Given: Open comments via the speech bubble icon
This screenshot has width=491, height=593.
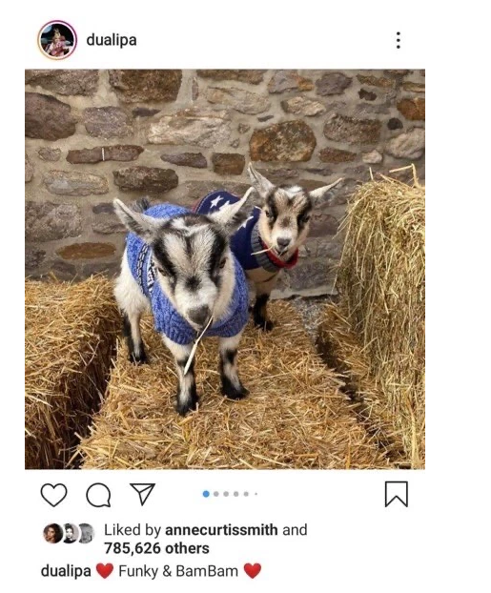Looking at the screenshot, I should pyautogui.click(x=98, y=495).
